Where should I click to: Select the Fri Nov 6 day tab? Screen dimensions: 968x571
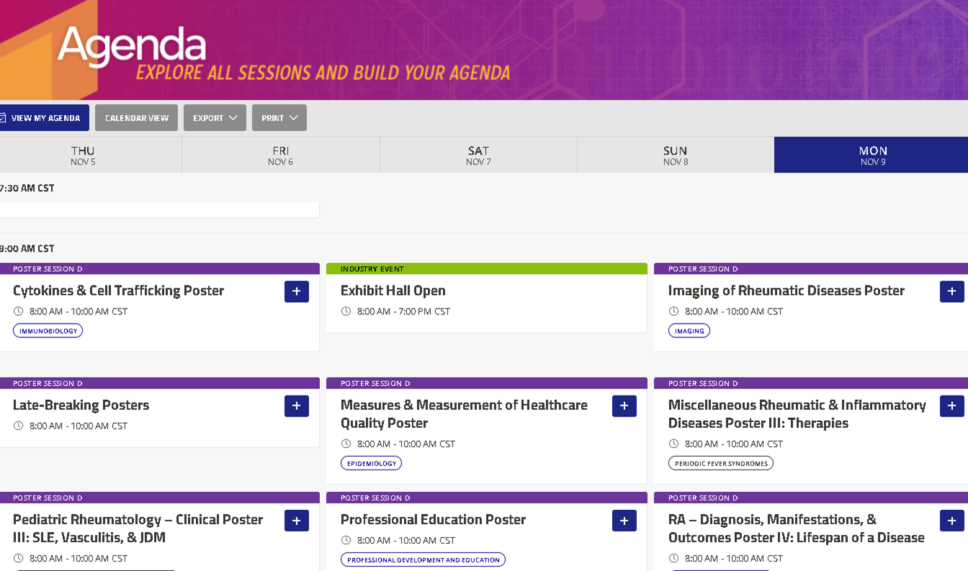tap(281, 155)
